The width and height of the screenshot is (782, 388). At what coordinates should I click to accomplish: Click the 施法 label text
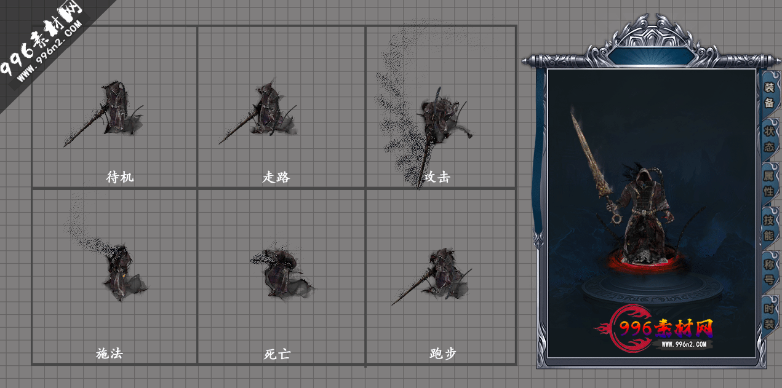110,354
